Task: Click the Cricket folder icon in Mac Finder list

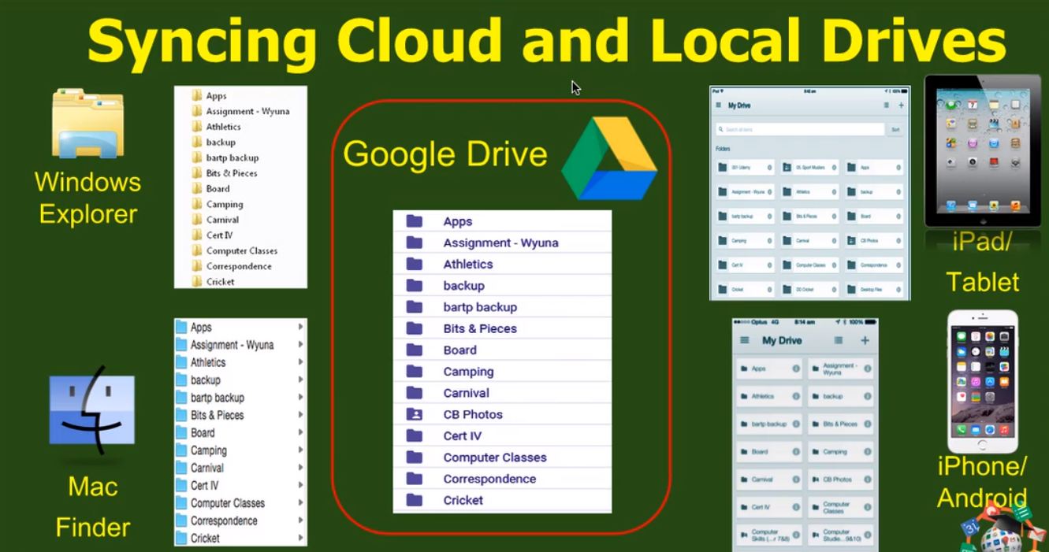Action: click(181, 538)
